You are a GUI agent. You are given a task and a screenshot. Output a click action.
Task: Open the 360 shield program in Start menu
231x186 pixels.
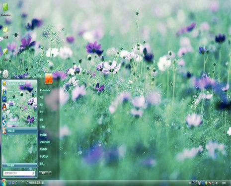click(x=19, y=83)
